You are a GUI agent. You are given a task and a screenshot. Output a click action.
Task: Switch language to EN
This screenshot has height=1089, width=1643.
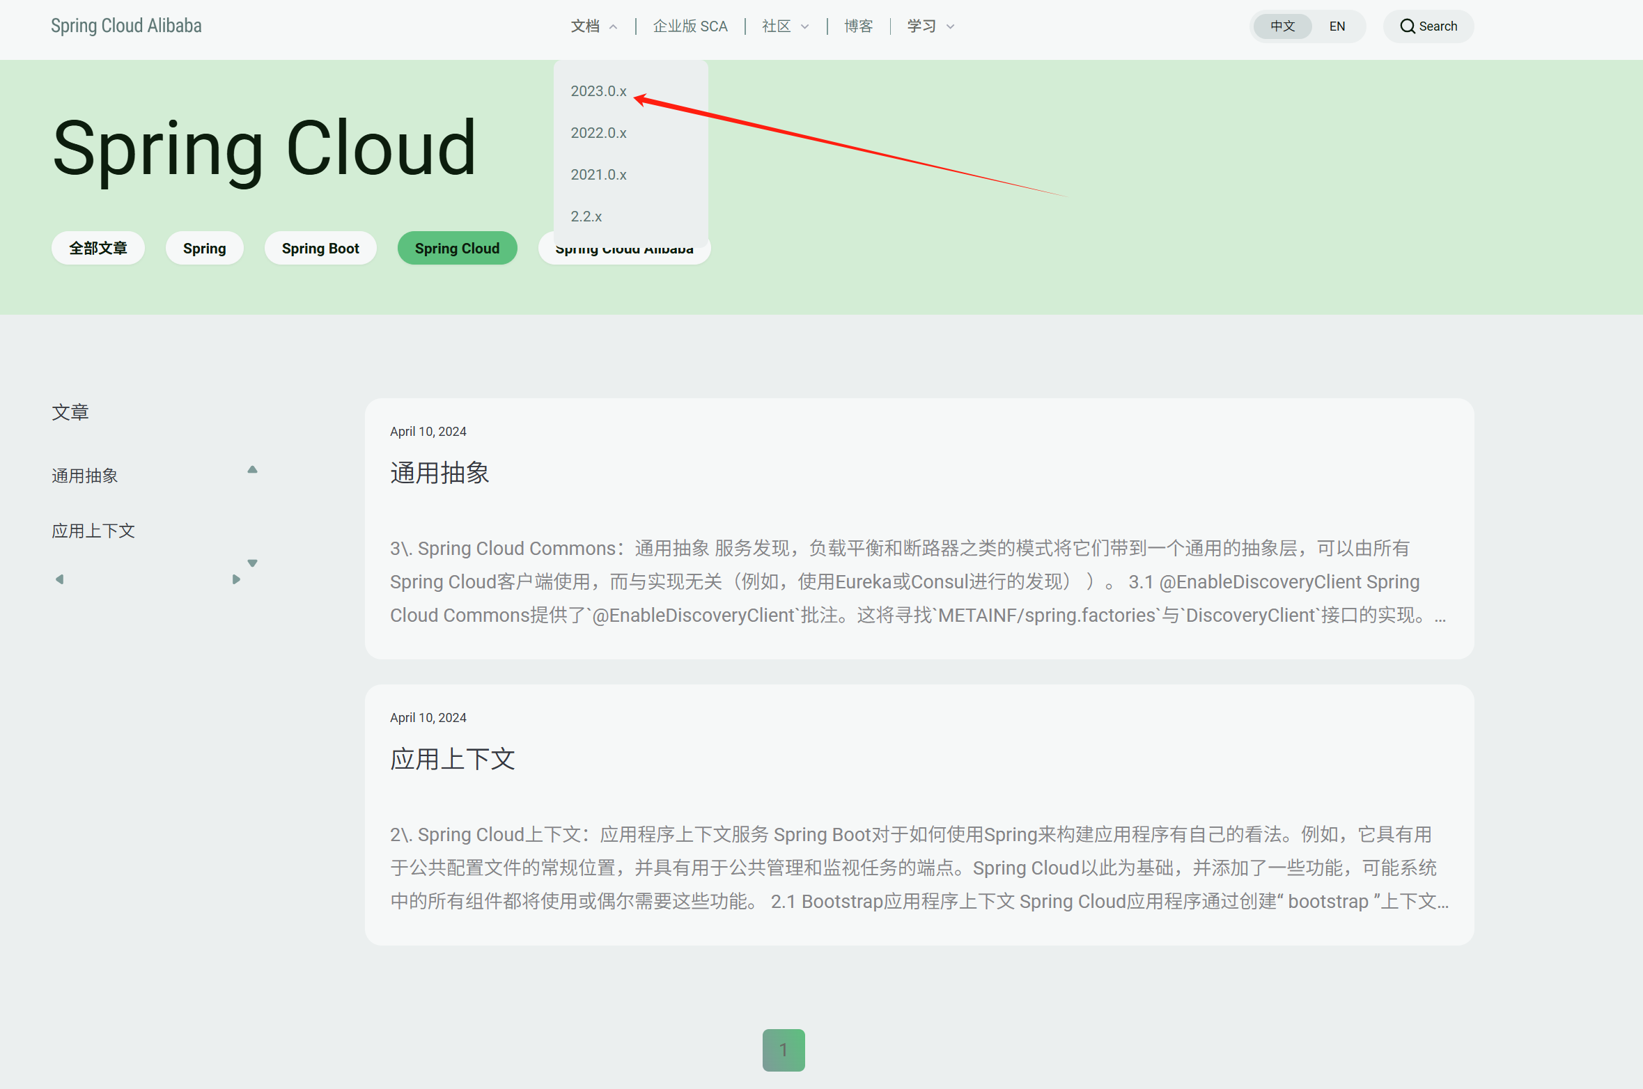click(x=1337, y=26)
